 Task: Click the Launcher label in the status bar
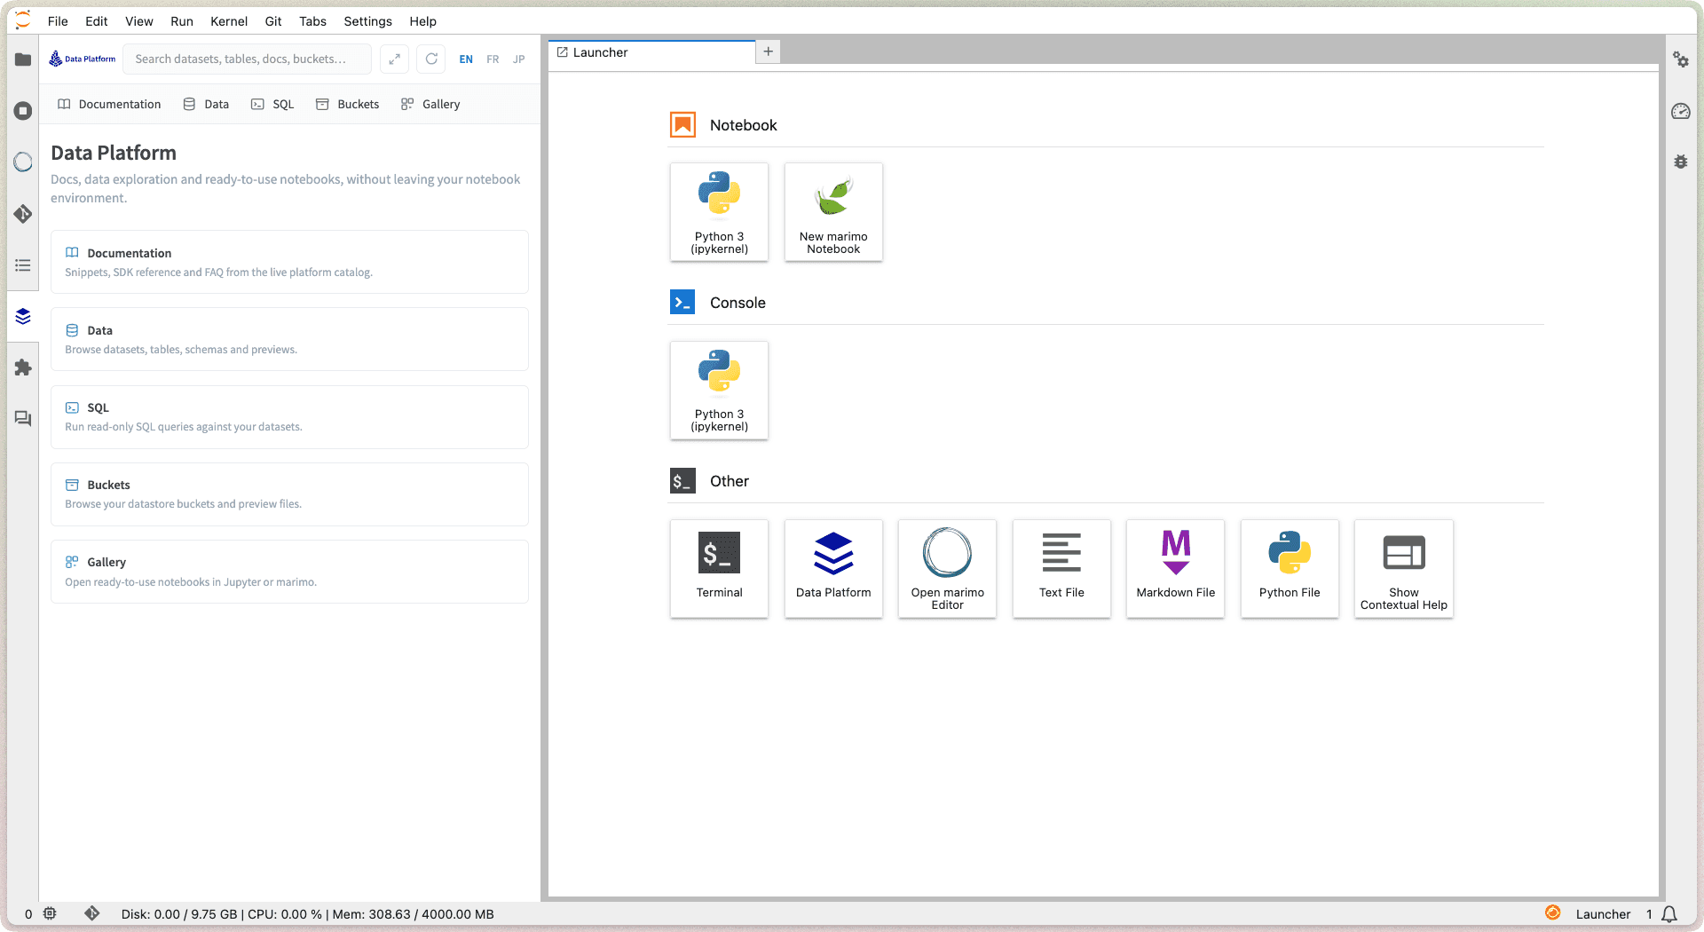click(x=1603, y=914)
